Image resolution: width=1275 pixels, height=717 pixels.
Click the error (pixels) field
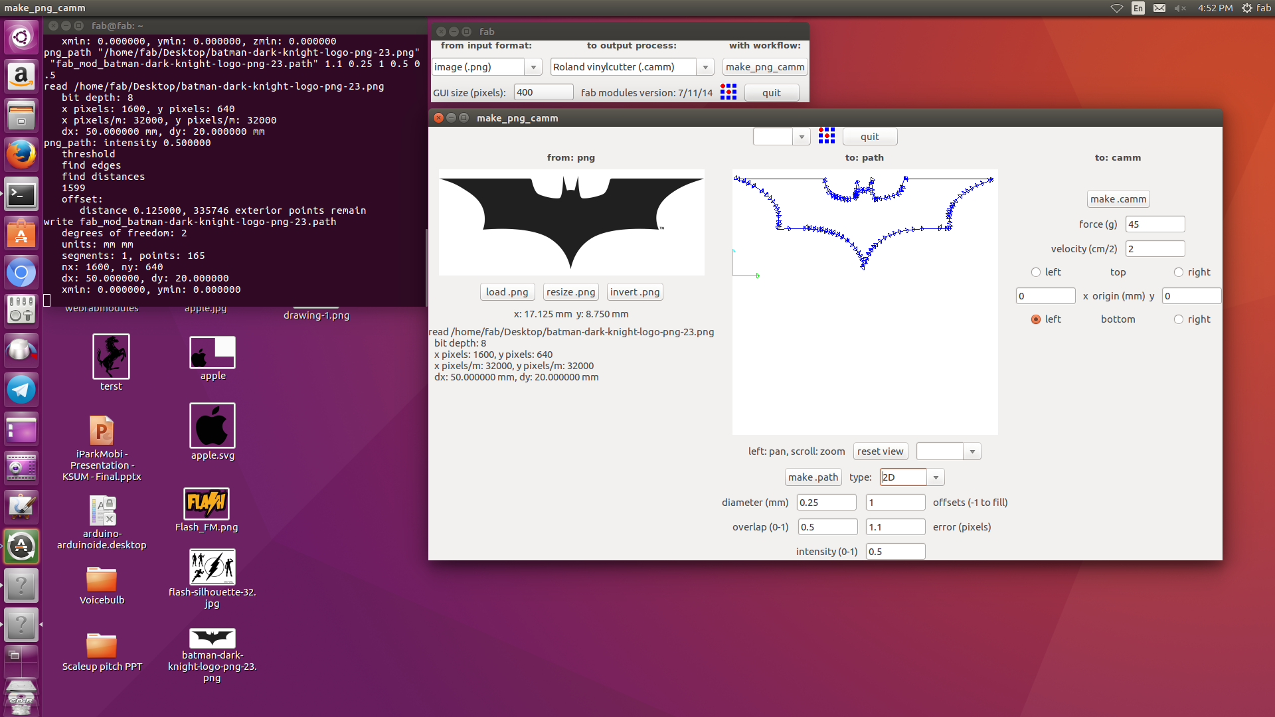coord(895,527)
